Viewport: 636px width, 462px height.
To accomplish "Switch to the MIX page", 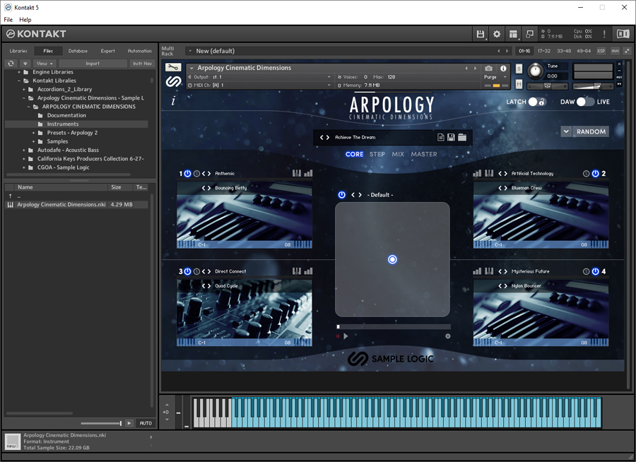I will click(x=398, y=154).
